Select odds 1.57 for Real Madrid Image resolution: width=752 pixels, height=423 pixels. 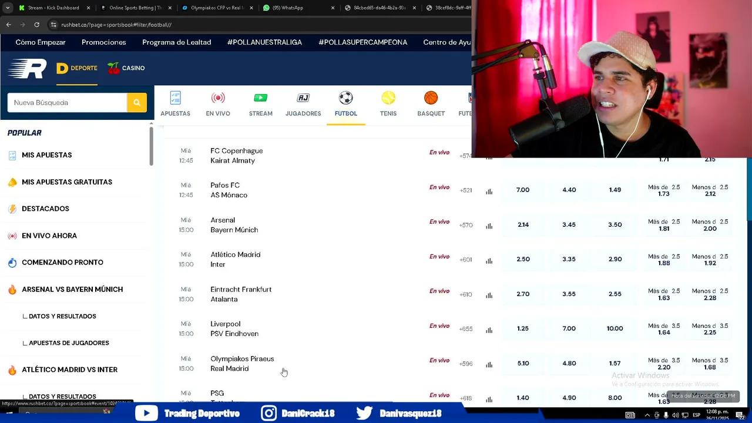tap(615, 363)
